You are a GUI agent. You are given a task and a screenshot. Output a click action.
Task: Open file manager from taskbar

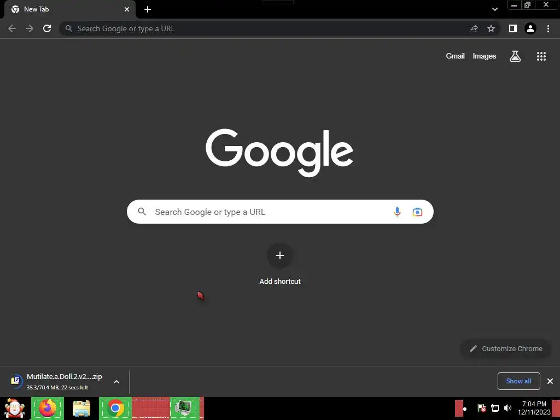click(x=81, y=409)
